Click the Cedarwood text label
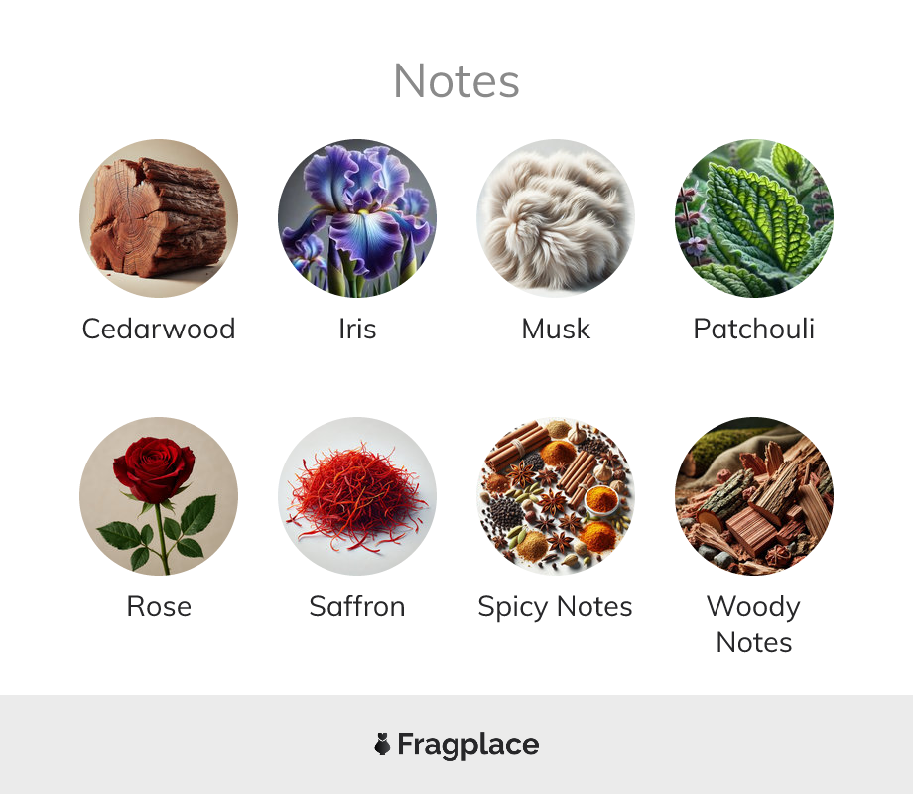 pos(159,329)
